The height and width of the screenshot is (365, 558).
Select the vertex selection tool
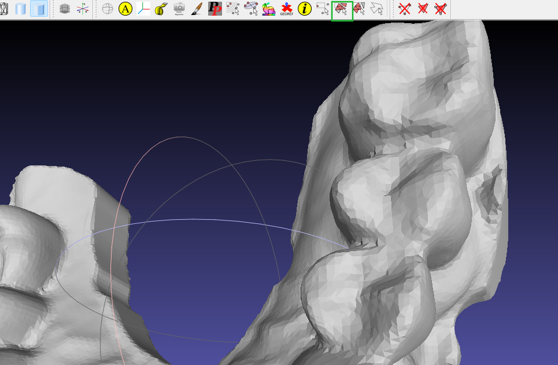click(x=322, y=9)
